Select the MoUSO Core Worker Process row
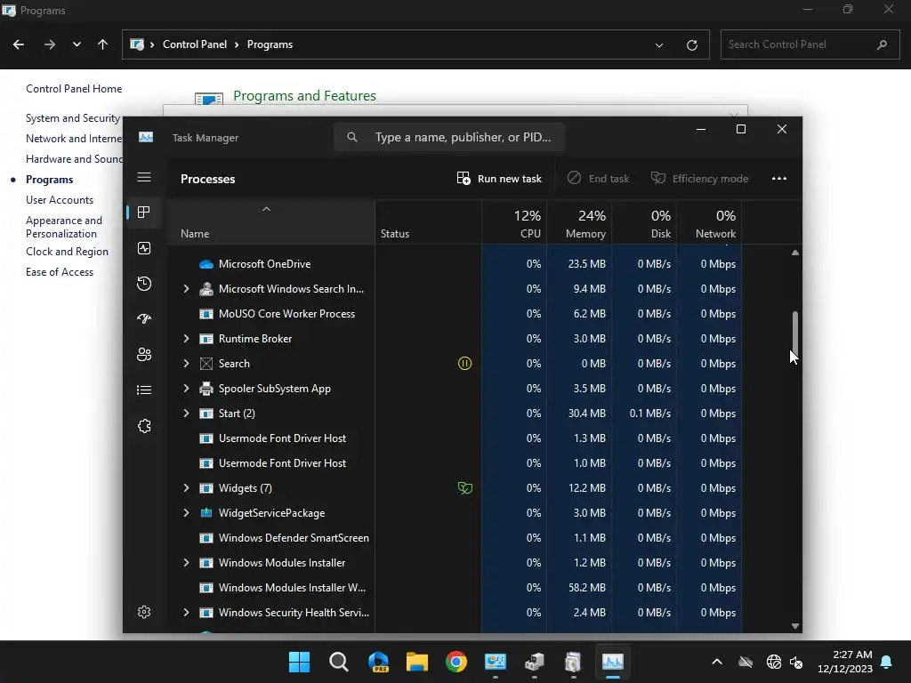This screenshot has height=683, width=911. tap(455, 314)
